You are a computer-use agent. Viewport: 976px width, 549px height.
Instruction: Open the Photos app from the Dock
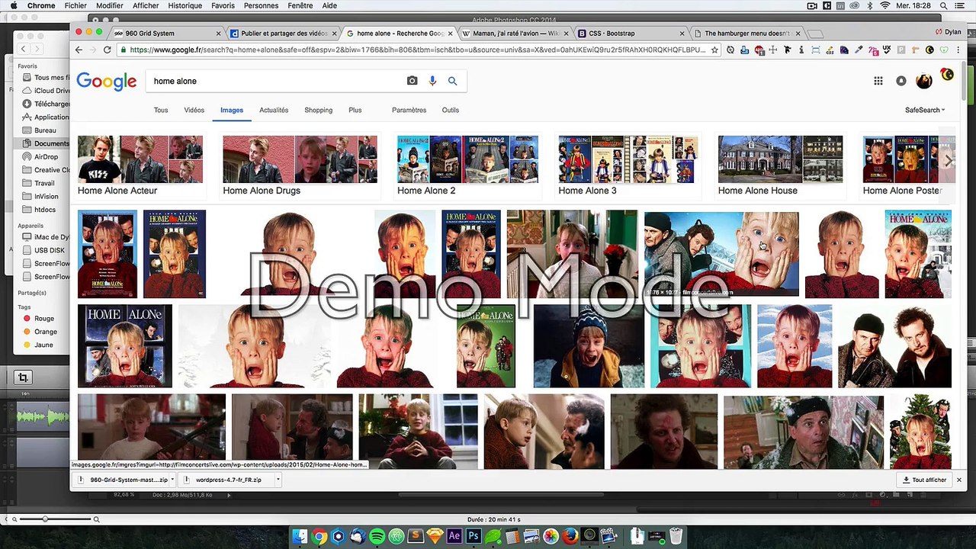click(551, 536)
